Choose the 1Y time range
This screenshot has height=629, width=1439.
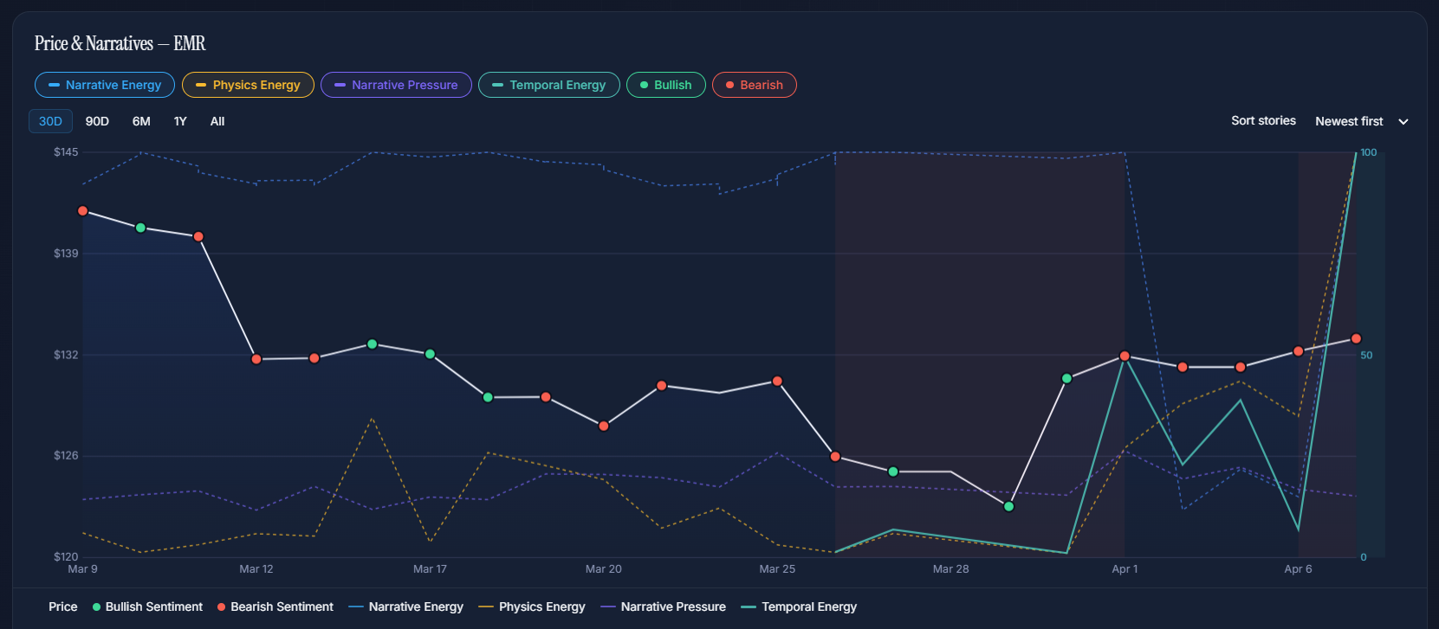(x=180, y=121)
